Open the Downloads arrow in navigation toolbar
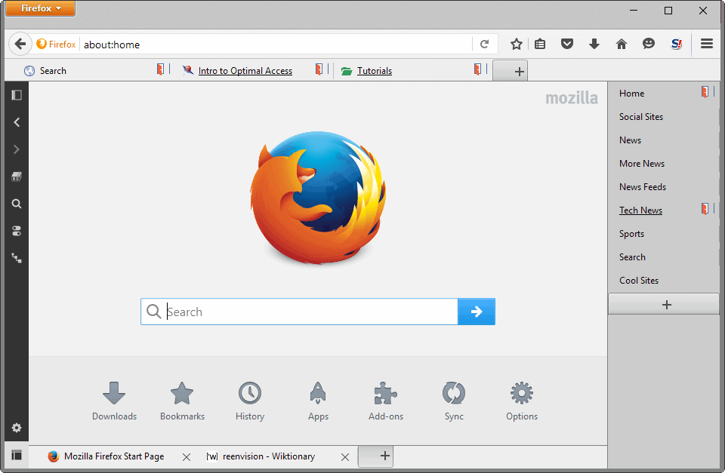The image size is (725, 473). click(x=594, y=45)
